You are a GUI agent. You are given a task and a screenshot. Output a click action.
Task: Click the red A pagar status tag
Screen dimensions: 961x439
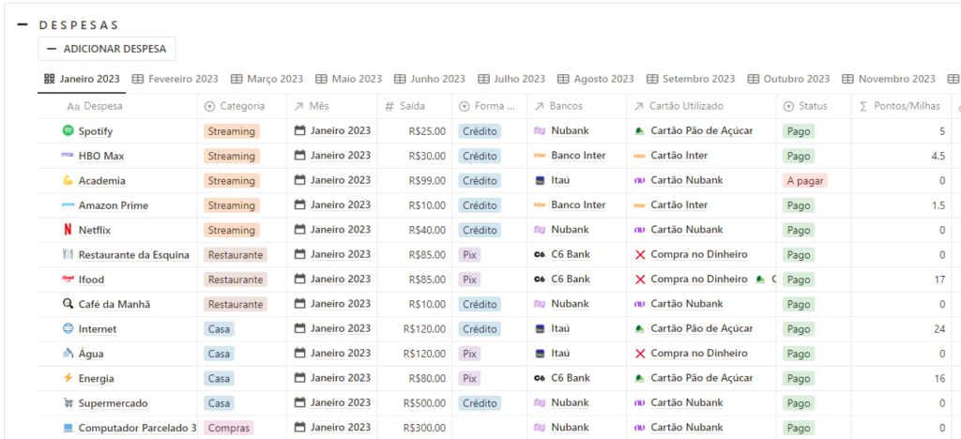pos(804,181)
